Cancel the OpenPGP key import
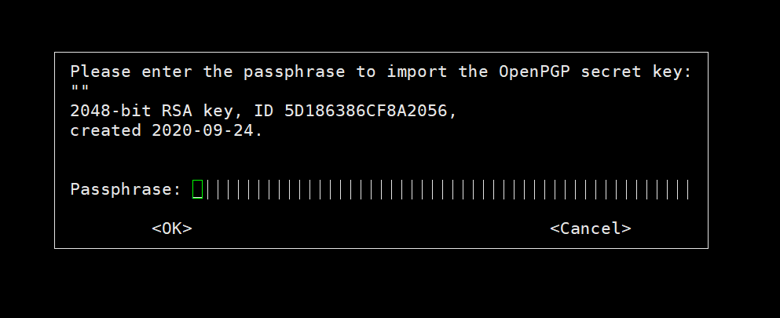Screen dimensions: 780x318 pos(591,228)
